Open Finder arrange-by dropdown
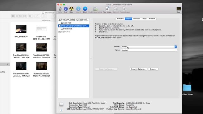The image size is (203, 114). pyautogui.click(x=31, y=16)
